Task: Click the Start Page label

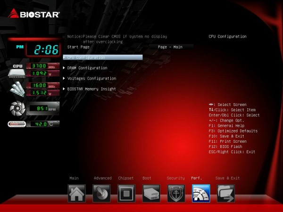Action: (78, 47)
